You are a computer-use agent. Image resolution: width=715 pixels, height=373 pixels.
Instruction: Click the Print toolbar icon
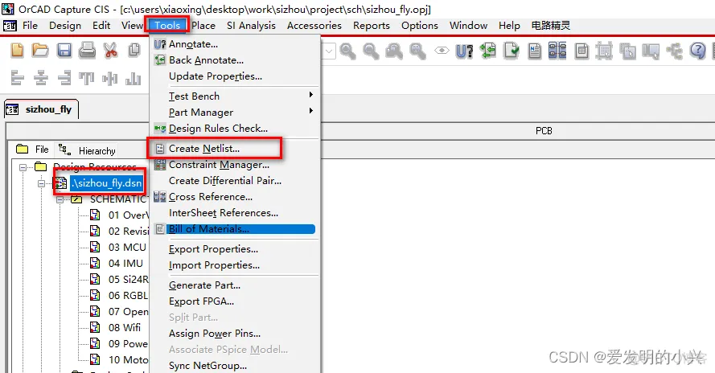87,50
